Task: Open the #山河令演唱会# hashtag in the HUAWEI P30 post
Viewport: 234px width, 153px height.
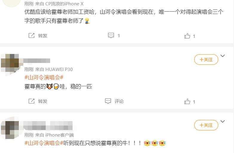Action: [44, 78]
